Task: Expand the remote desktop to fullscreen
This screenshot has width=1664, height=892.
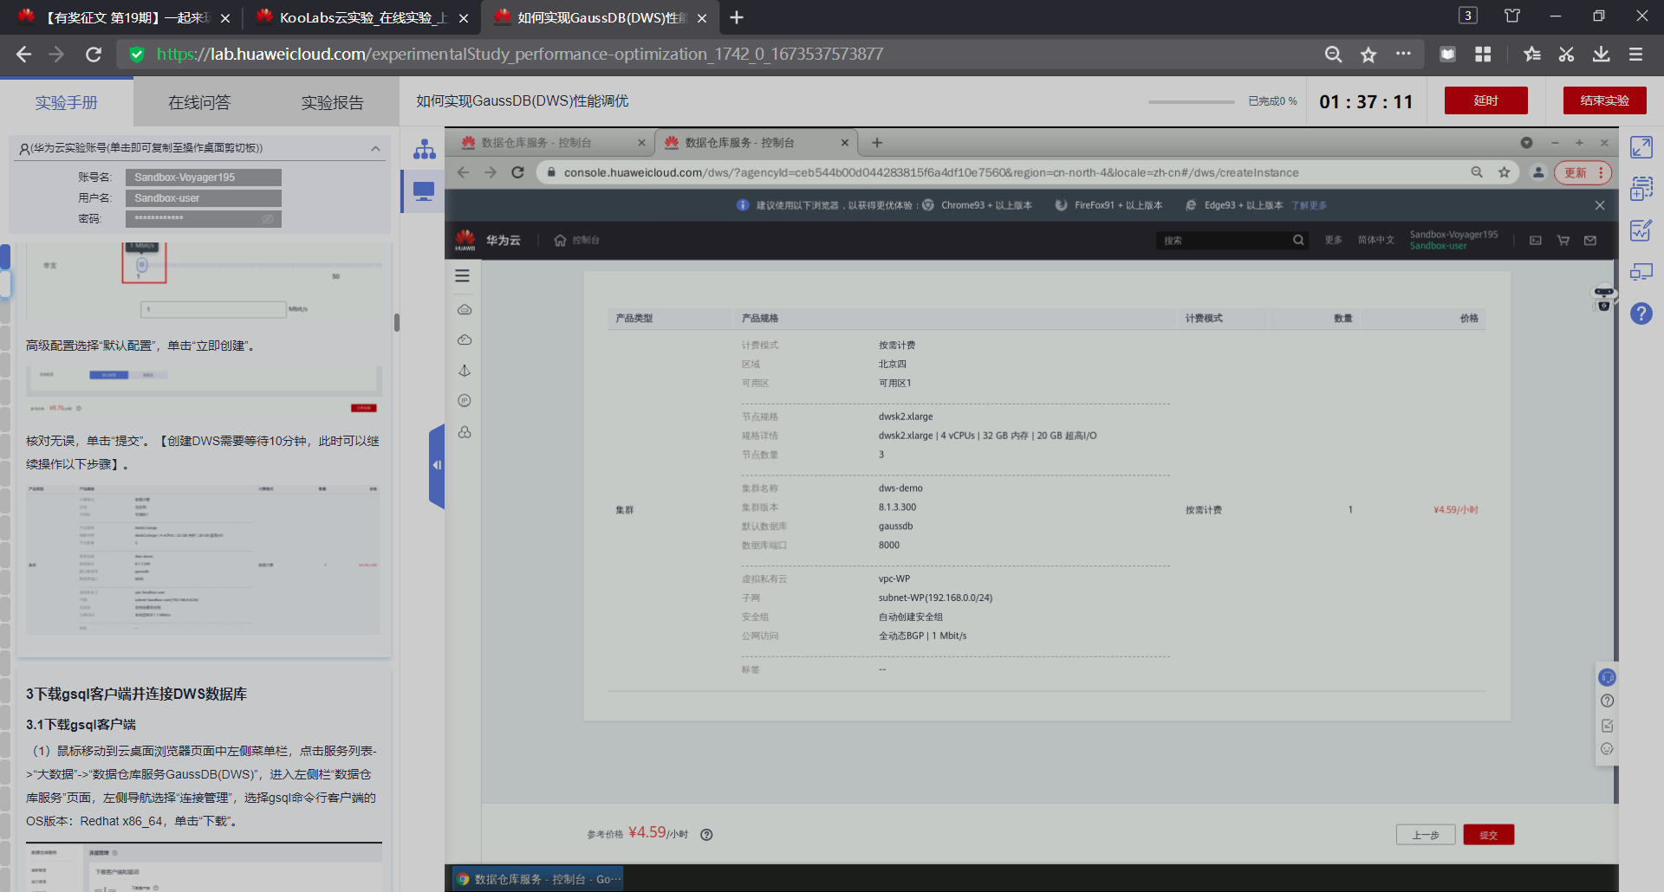Action: tap(1641, 147)
